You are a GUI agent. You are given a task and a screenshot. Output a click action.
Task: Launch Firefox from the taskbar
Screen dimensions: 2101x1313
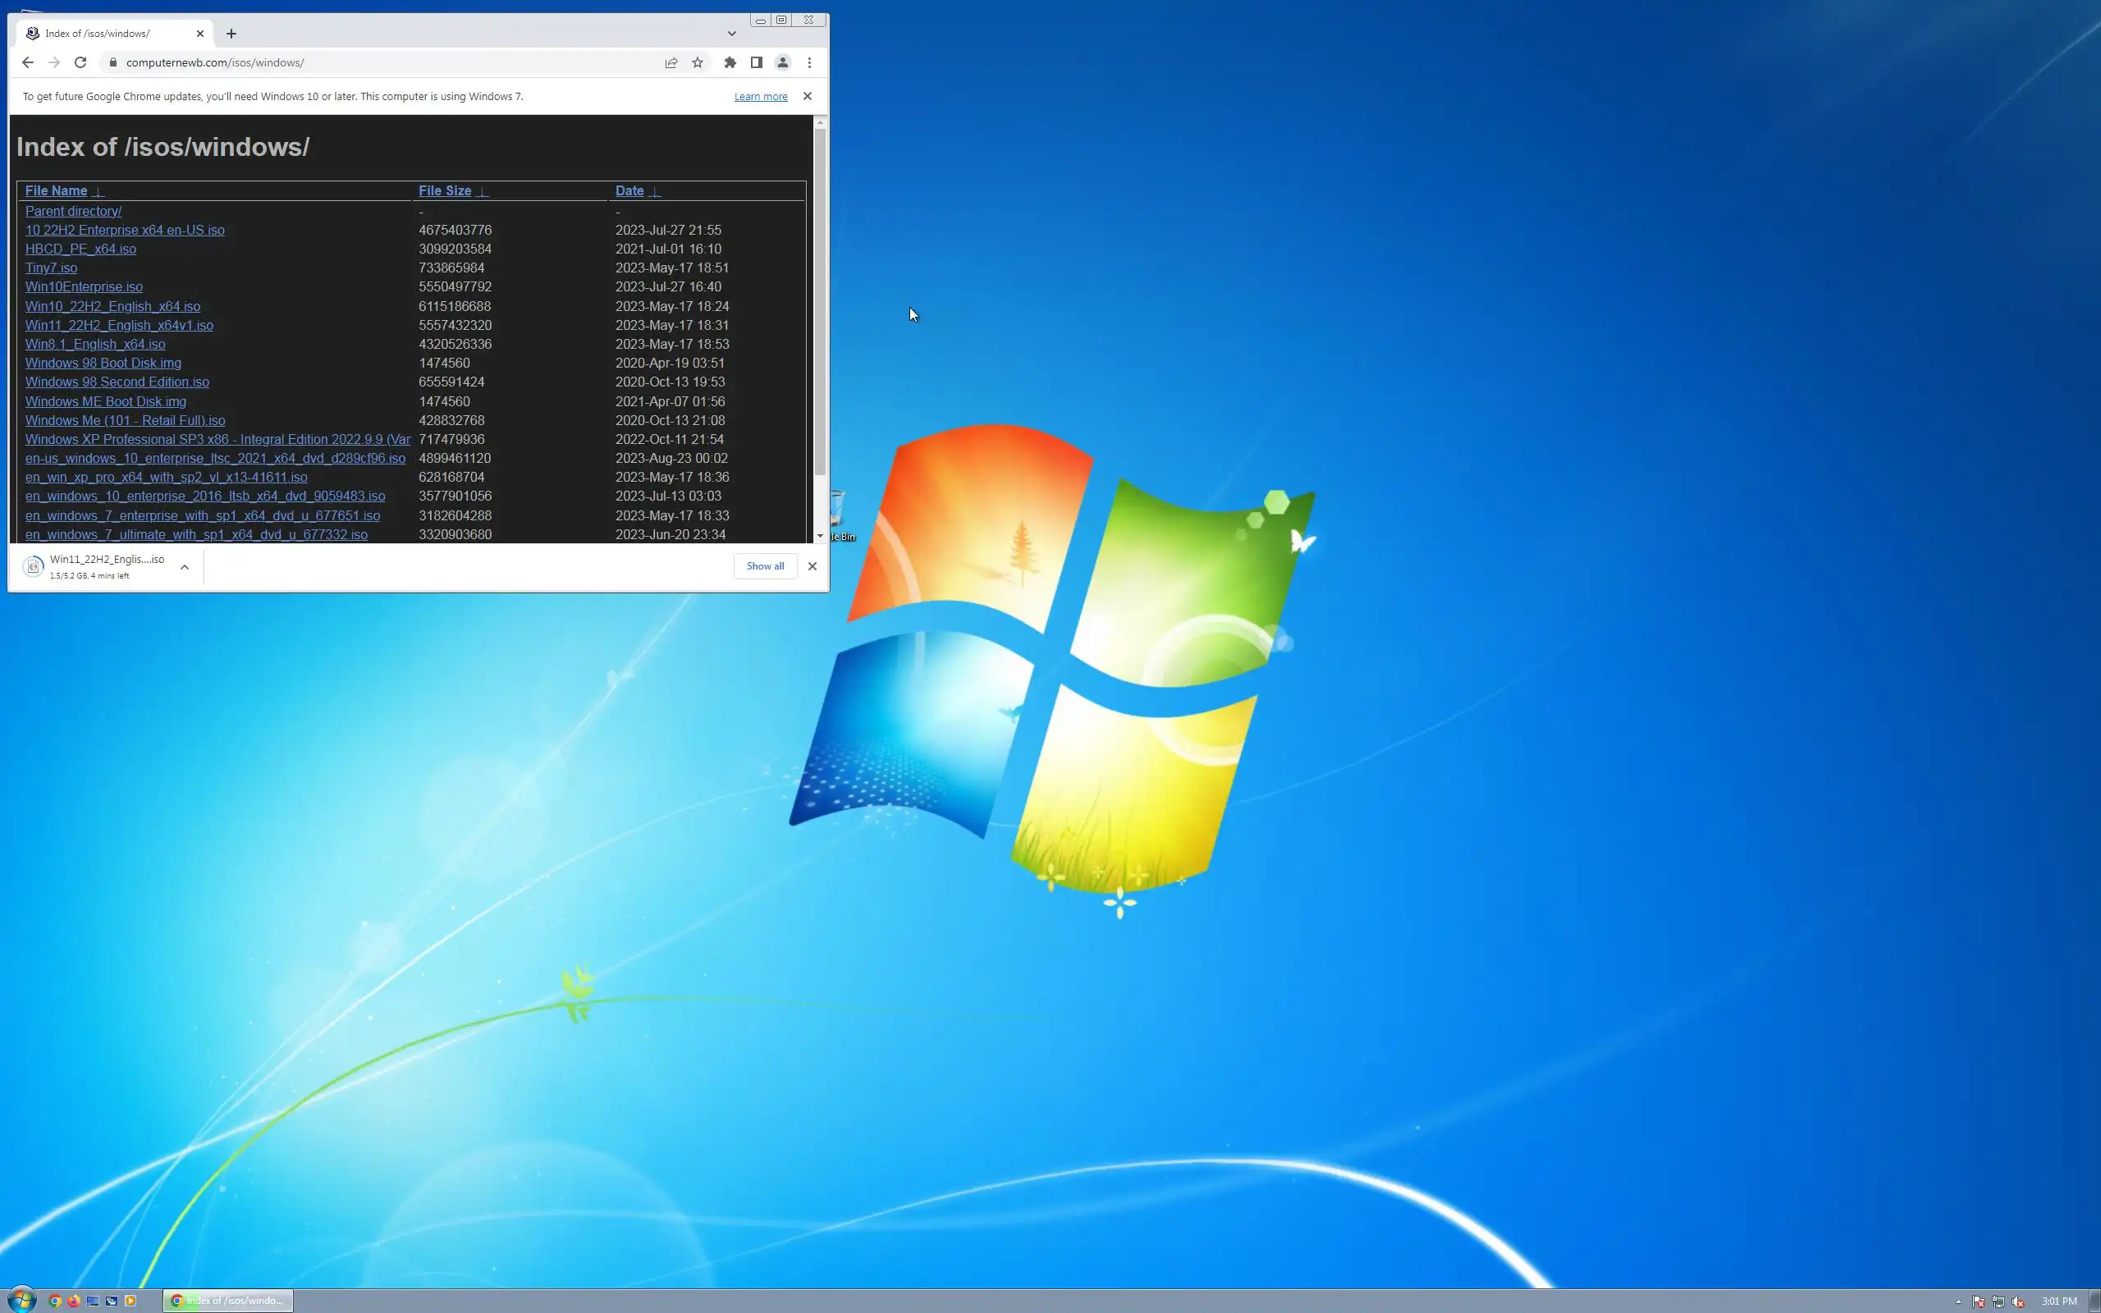tap(74, 1301)
